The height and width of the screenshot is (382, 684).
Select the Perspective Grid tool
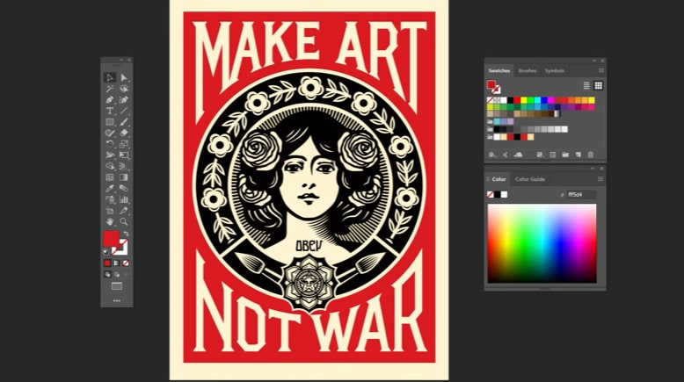[124, 166]
